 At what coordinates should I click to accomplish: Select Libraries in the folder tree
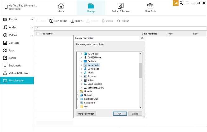click(x=88, y=91)
